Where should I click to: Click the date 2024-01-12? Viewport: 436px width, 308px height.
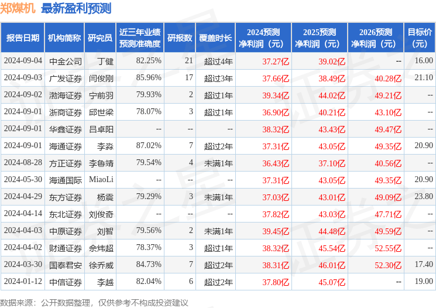23,281
